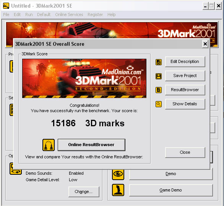This screenshot has height=206, width=224.
Task: Click the Edit Description button
Action: (x=185, y=61)
